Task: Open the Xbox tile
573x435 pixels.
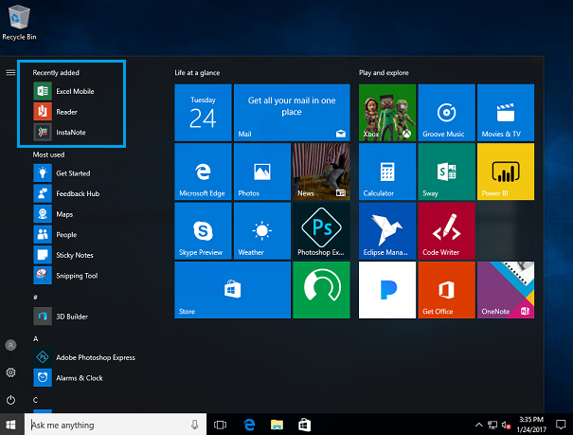Action: pos(387,113)
